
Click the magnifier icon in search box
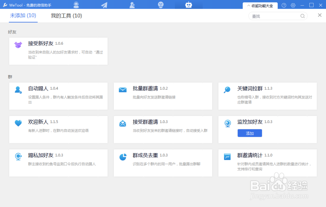point(303,16)
